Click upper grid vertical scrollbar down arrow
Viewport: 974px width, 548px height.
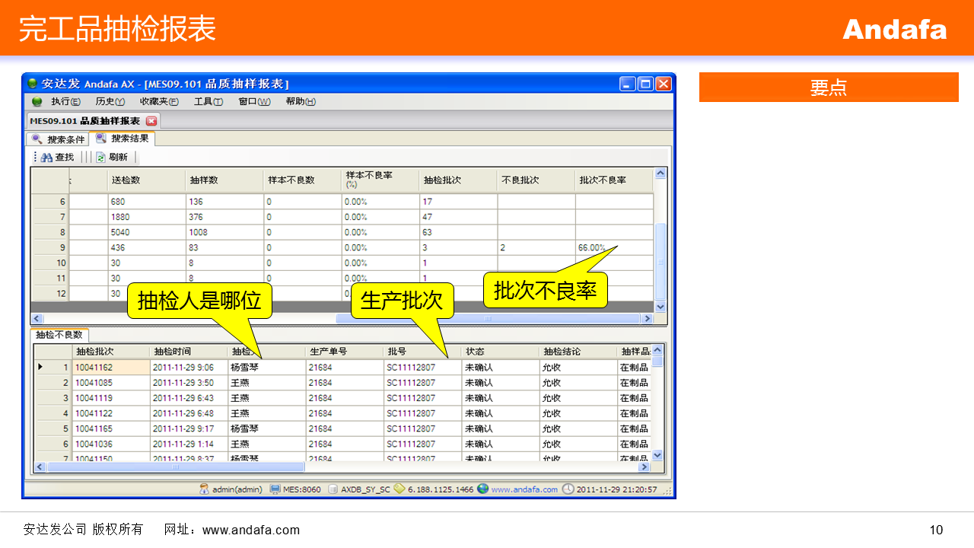pyautogui.click(x=660, y=307)
